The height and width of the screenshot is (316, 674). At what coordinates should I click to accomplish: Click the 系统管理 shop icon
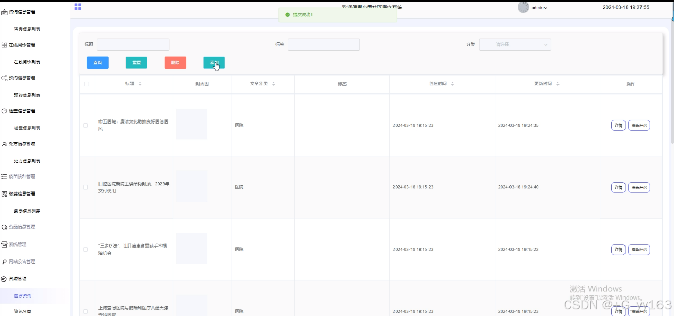4,244
